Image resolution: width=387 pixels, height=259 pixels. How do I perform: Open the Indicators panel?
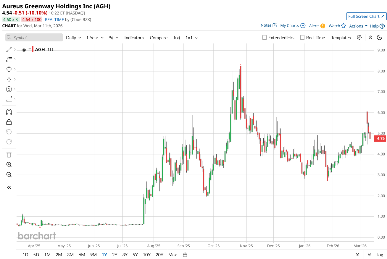134,38
